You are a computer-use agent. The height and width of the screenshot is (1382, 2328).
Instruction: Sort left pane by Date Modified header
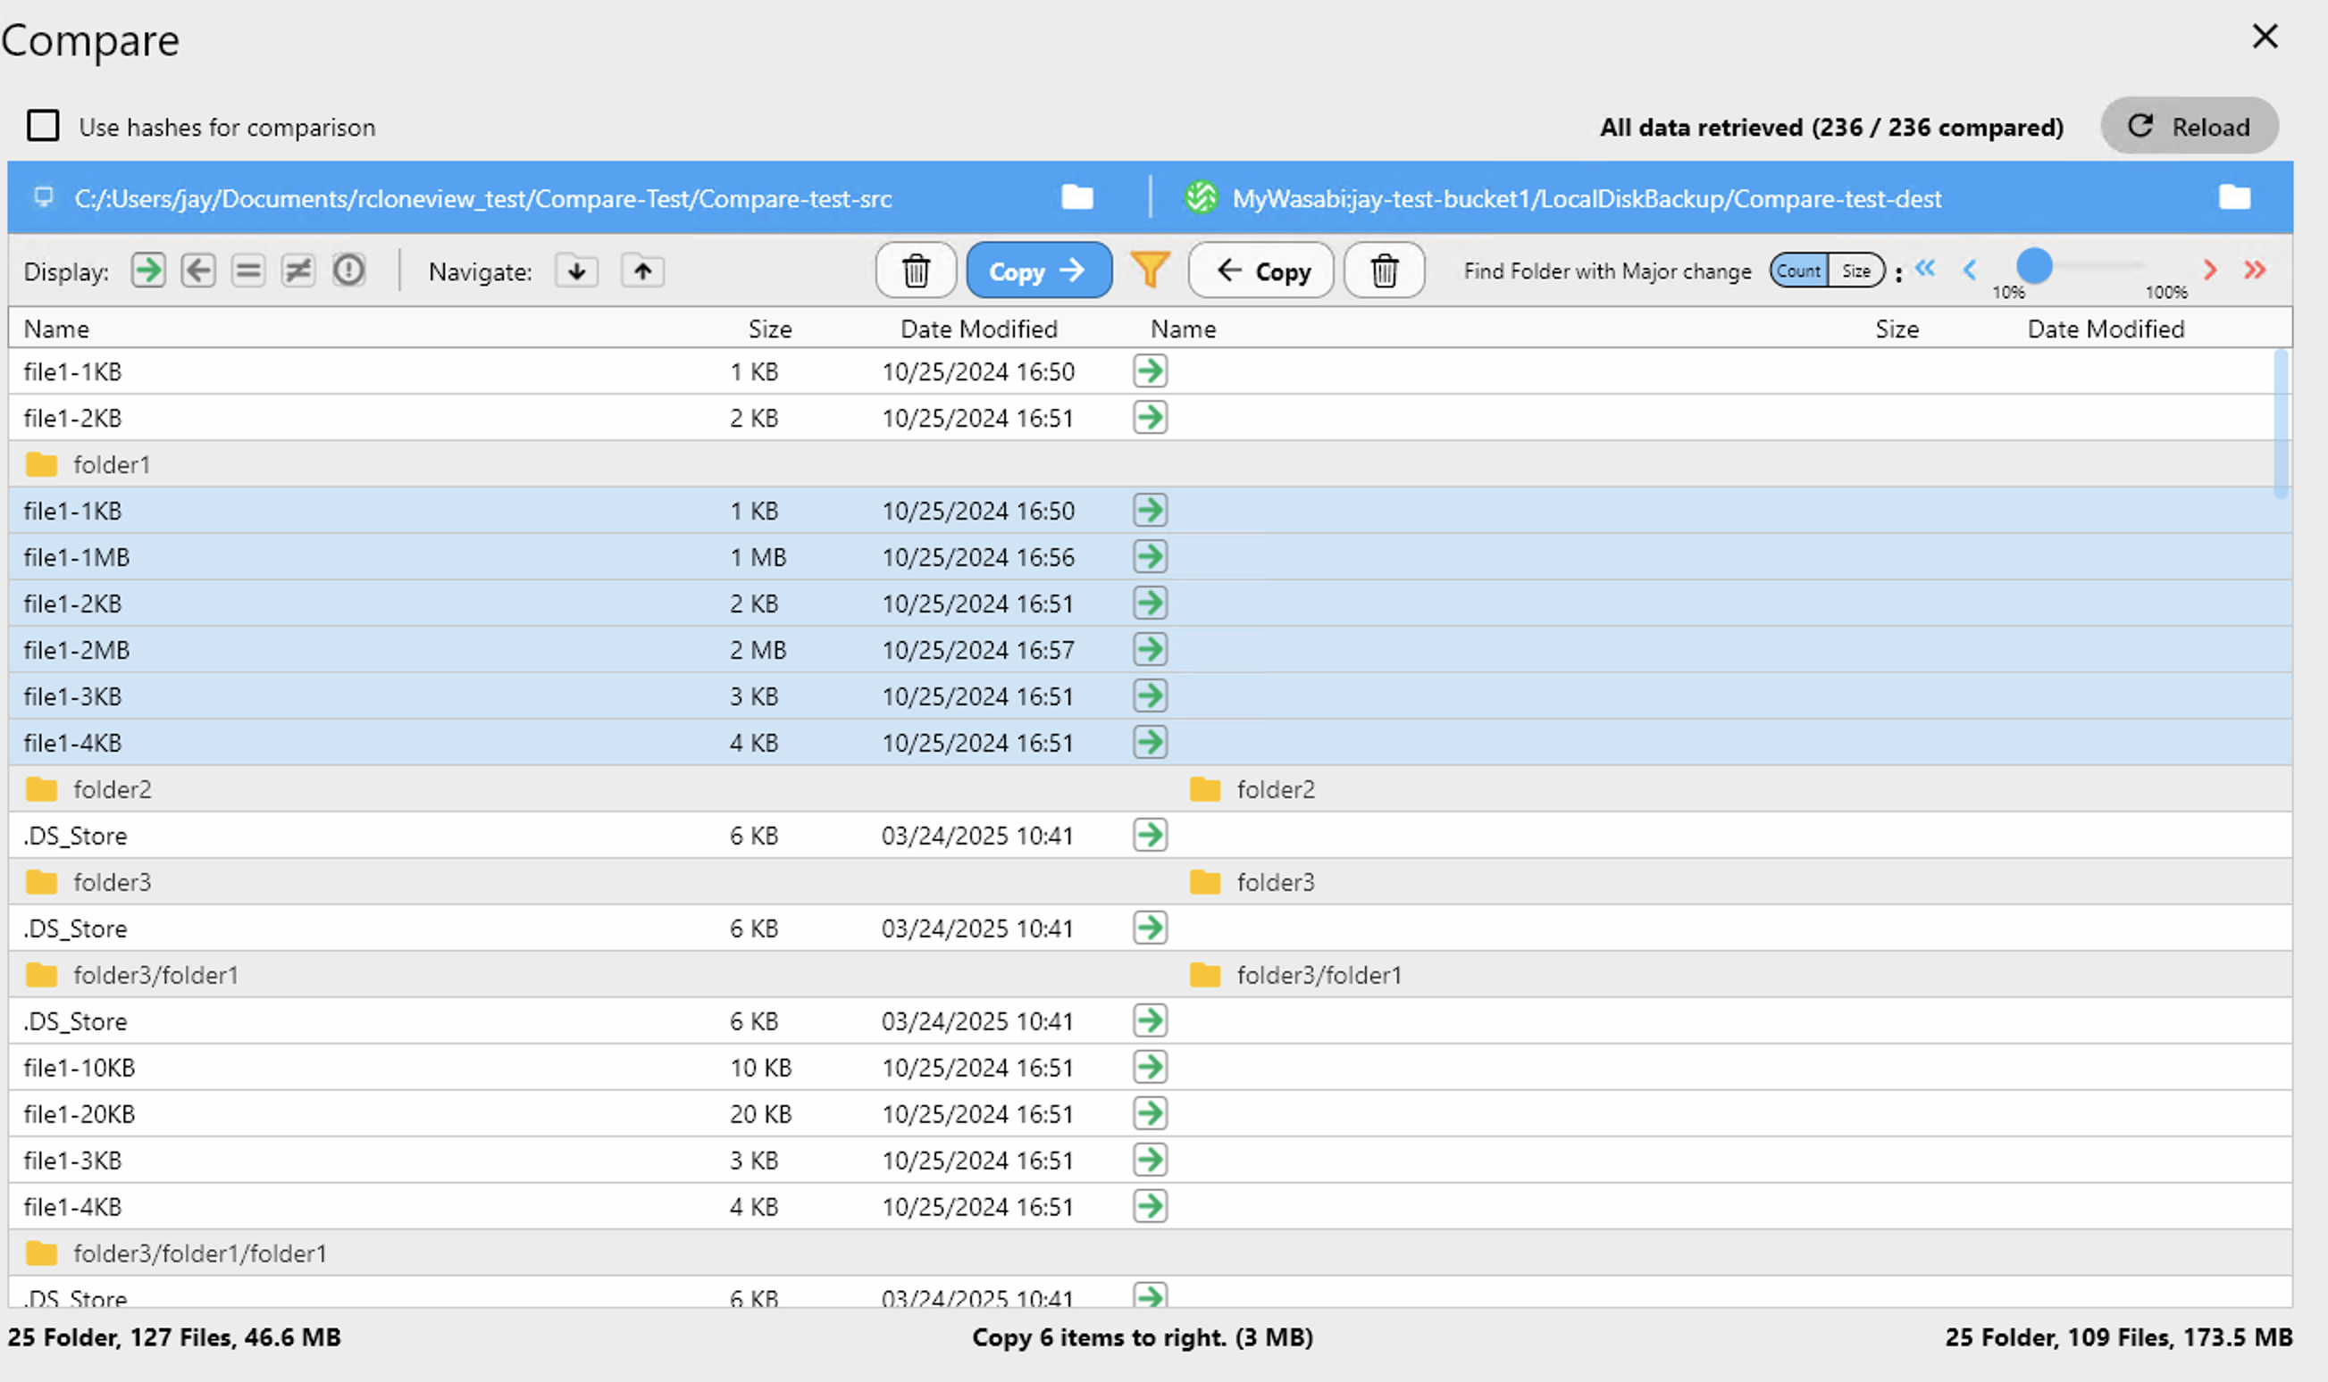(x=978, y=329)
